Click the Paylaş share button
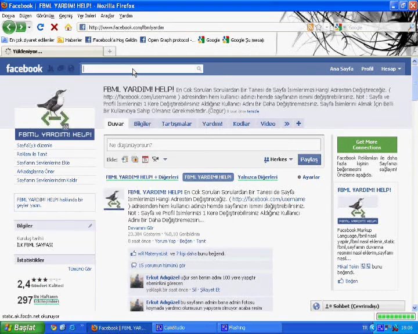 pyautogui.click(x=309, y=159)
